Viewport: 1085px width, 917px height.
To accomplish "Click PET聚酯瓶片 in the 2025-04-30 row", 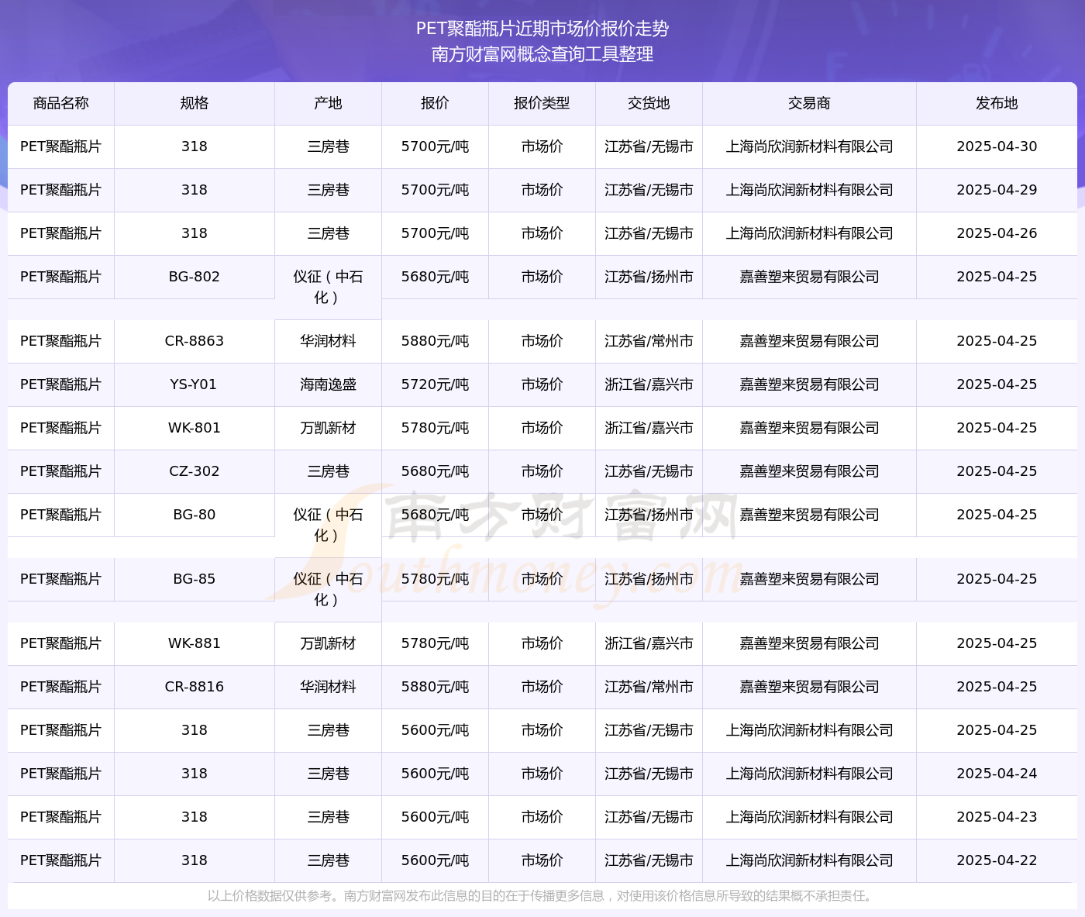I will [x=61, y=147].
